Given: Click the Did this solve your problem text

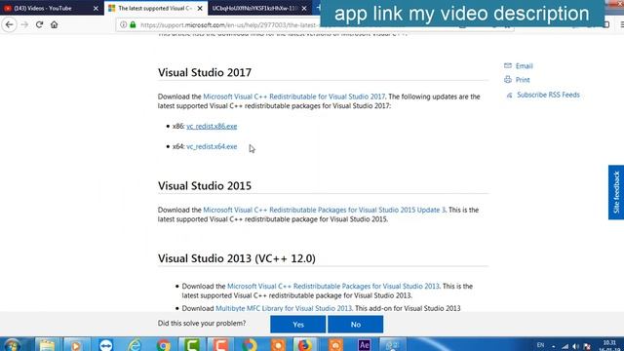Looking at the screenshot, I should point(202,323).
